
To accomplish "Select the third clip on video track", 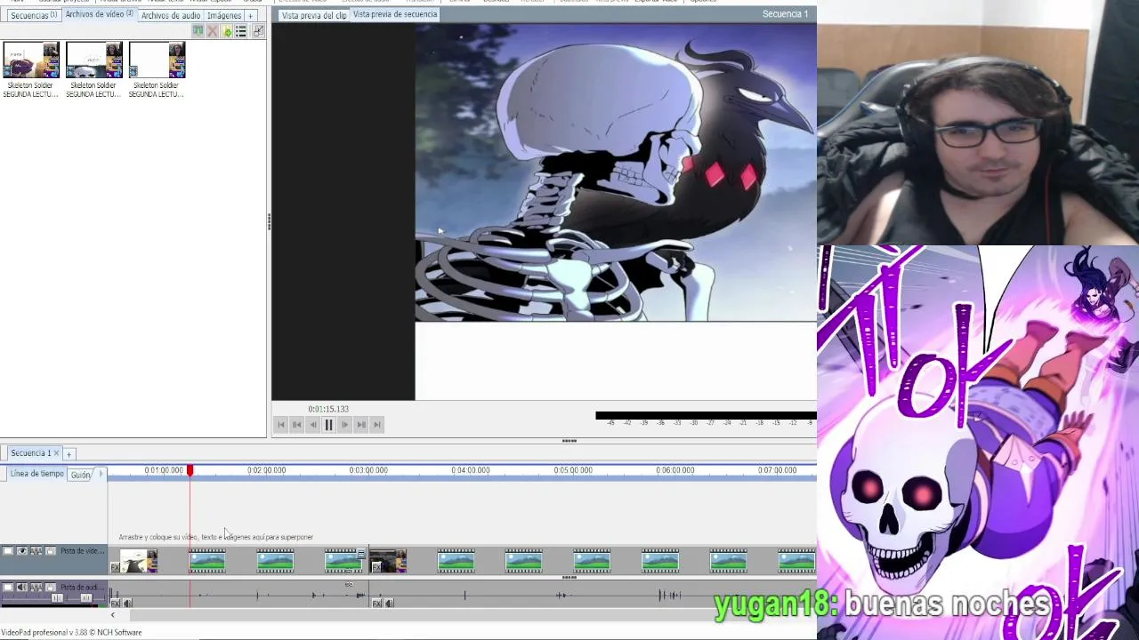I will click(x=275, y=561).
